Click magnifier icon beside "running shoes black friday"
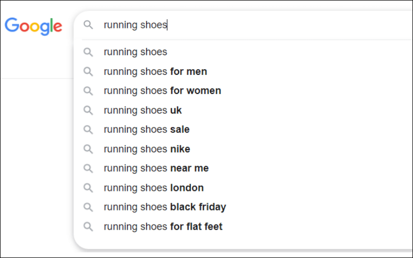This screenshot has height=258, width=413. (88, 207)
